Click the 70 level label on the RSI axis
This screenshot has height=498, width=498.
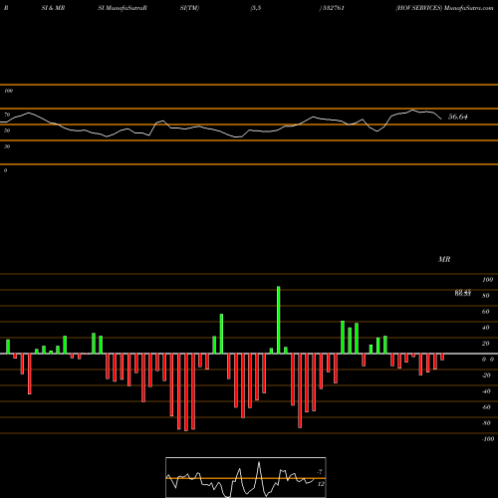point(7,115)
